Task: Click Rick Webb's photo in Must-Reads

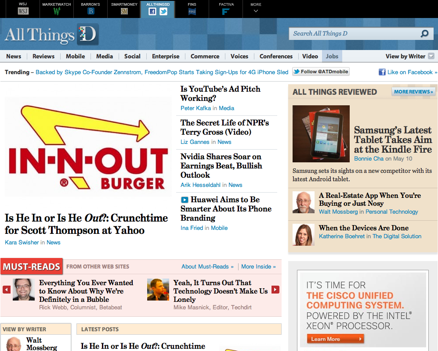Action: [x=24, y=290]
